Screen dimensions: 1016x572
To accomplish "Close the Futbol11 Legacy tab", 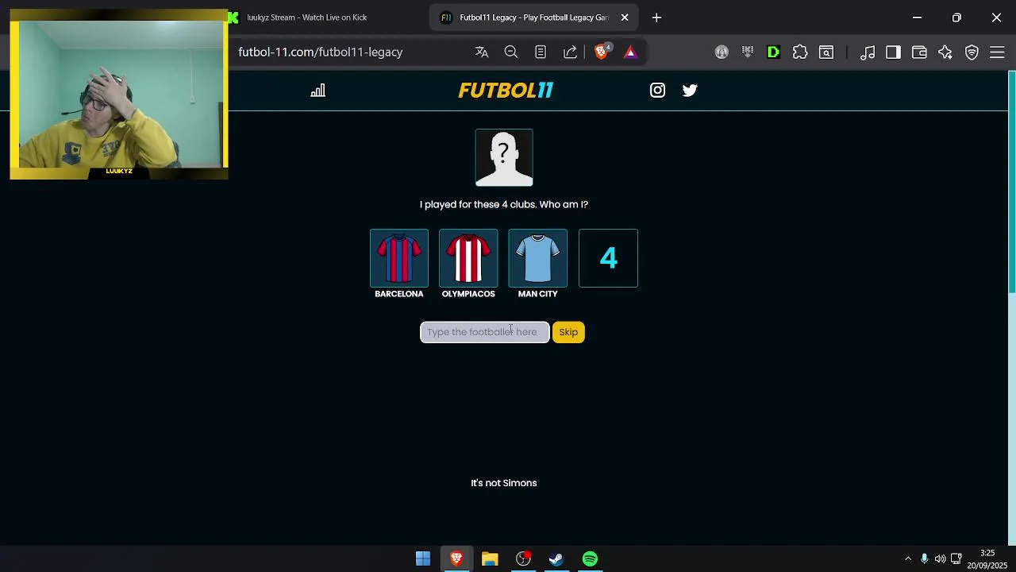I will point(625,17).
